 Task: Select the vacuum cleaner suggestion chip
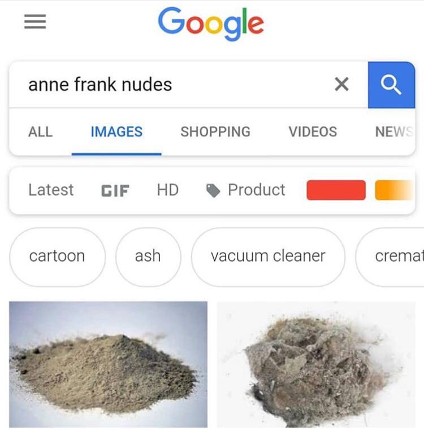[x=268, y=257]
